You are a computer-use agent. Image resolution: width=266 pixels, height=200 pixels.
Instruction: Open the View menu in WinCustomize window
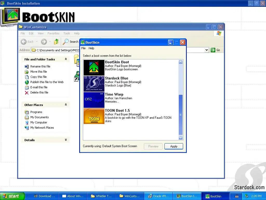click(41, 33)
